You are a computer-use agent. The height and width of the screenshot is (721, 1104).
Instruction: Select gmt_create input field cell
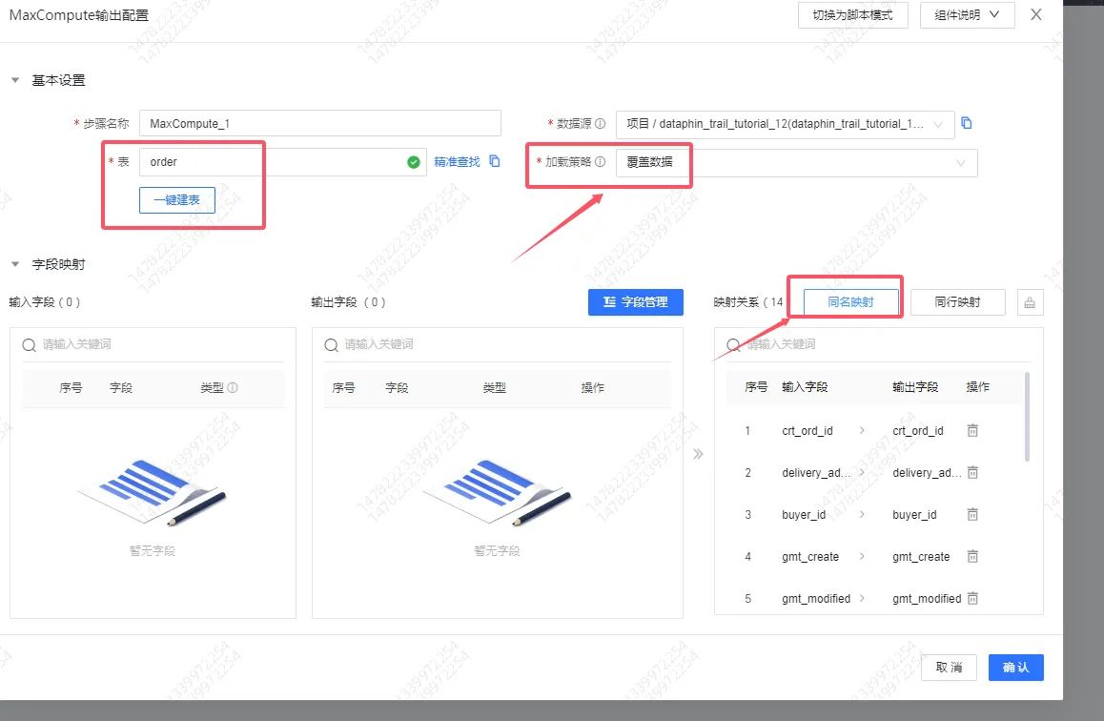coord(809,557)
